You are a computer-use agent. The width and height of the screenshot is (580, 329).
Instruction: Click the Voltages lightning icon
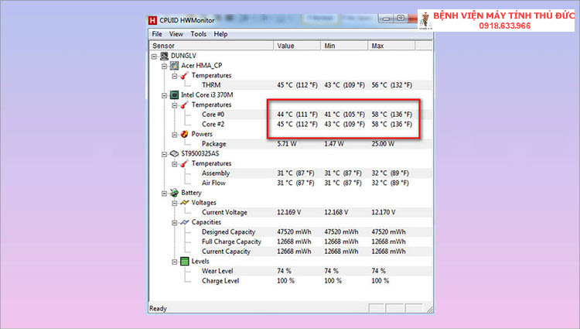pyautogui.click(x=184, y=203)
